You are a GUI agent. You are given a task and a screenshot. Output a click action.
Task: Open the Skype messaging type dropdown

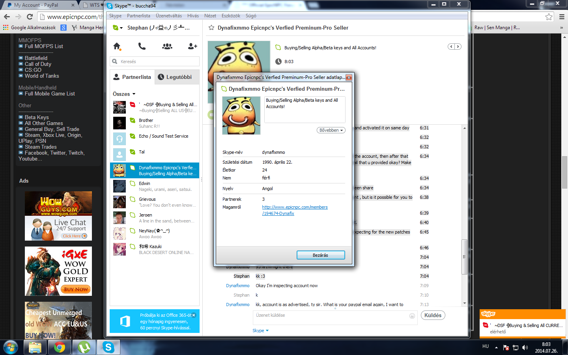pyautogui.click(x=260, y=331)
